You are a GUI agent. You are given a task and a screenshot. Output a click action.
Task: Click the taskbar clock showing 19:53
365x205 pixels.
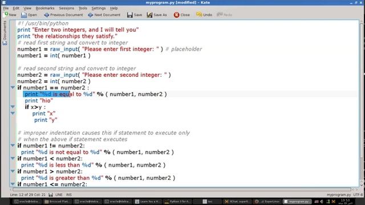click(x=345, y=202)
